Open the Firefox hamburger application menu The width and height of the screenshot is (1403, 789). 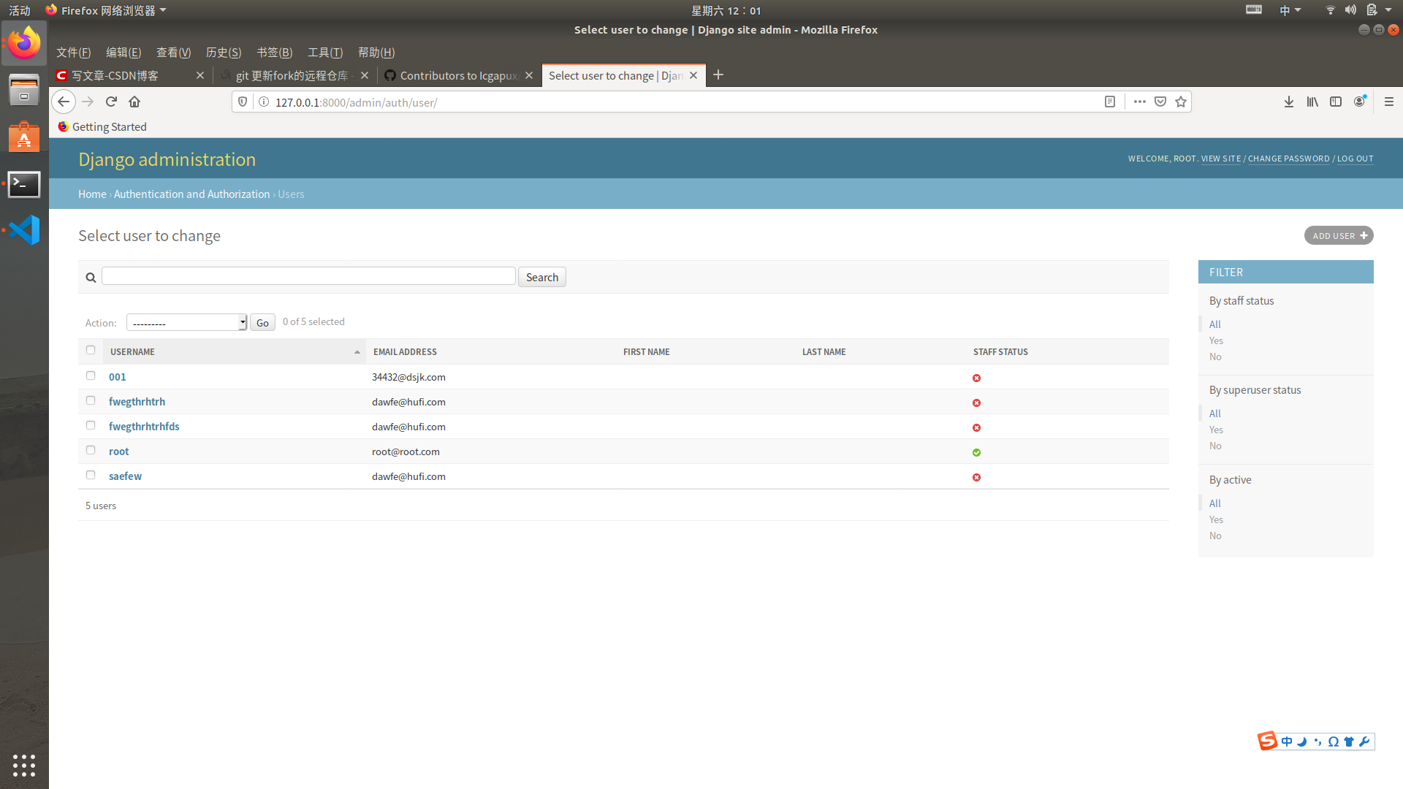tap(1389, 102)
